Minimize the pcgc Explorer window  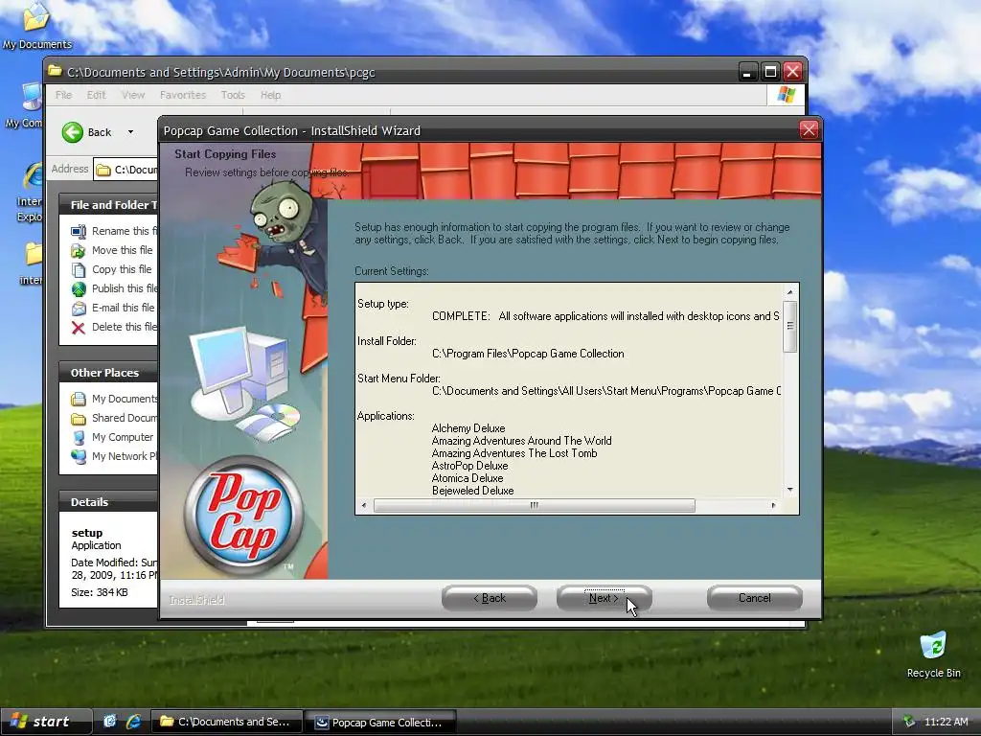747,71
